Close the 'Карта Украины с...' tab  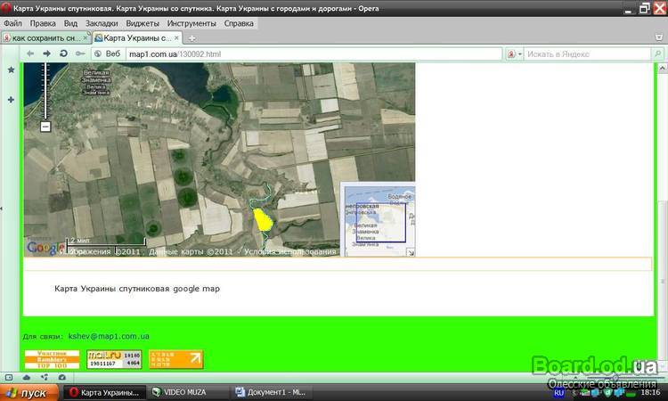click(176, 38)
